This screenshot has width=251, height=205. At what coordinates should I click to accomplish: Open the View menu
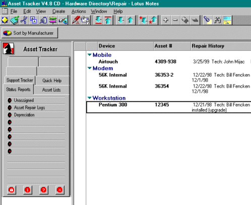point(41,12)
